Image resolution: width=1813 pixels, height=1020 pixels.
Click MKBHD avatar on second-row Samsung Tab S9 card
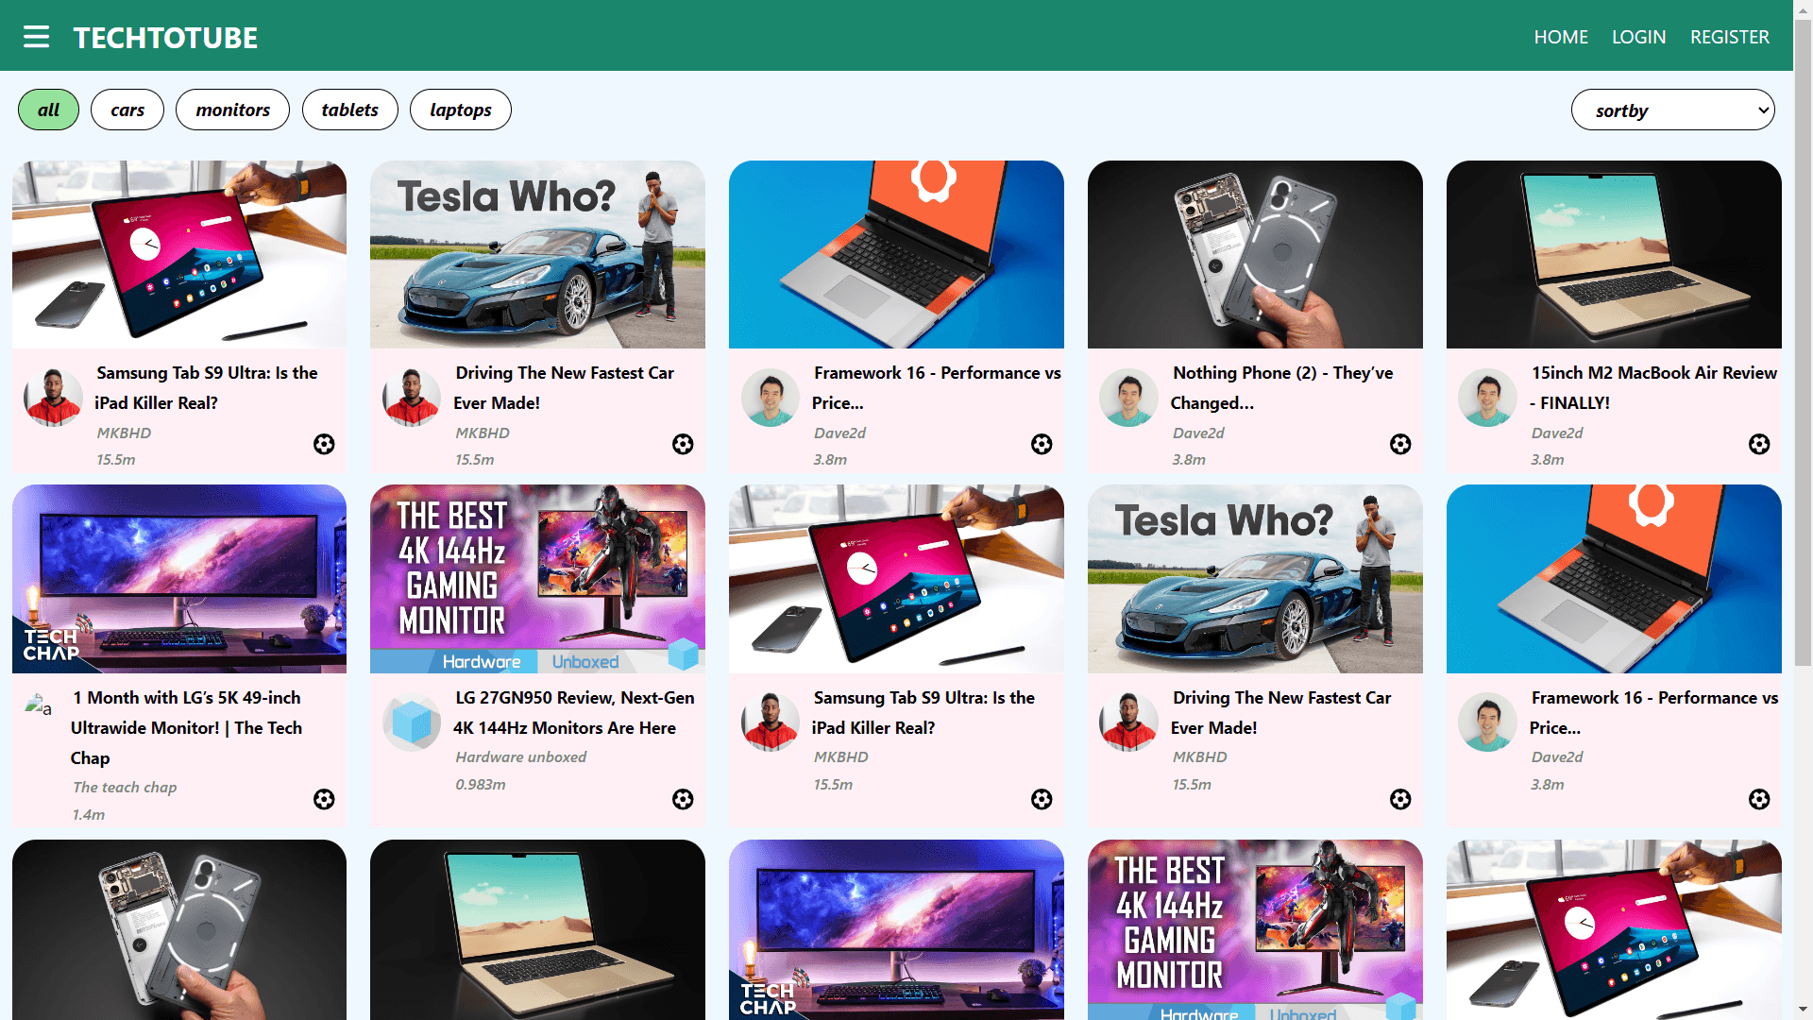coord(771,722)
